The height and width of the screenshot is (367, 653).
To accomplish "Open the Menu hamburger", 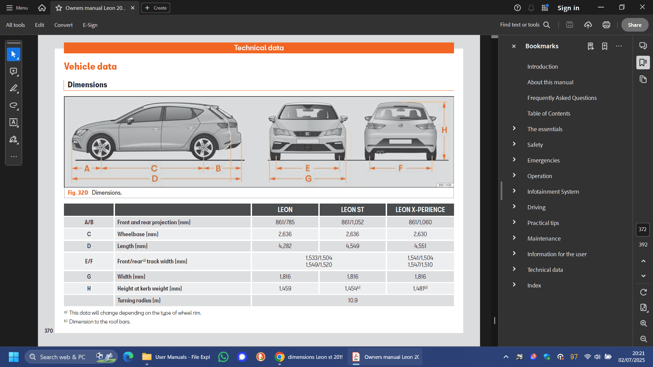I will pos(17,8).
